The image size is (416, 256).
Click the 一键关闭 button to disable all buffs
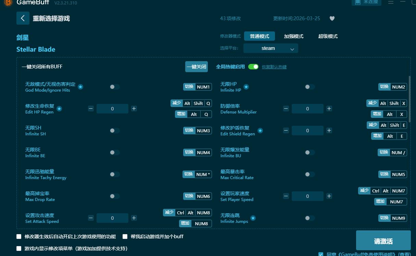click(x=196, y=67)
